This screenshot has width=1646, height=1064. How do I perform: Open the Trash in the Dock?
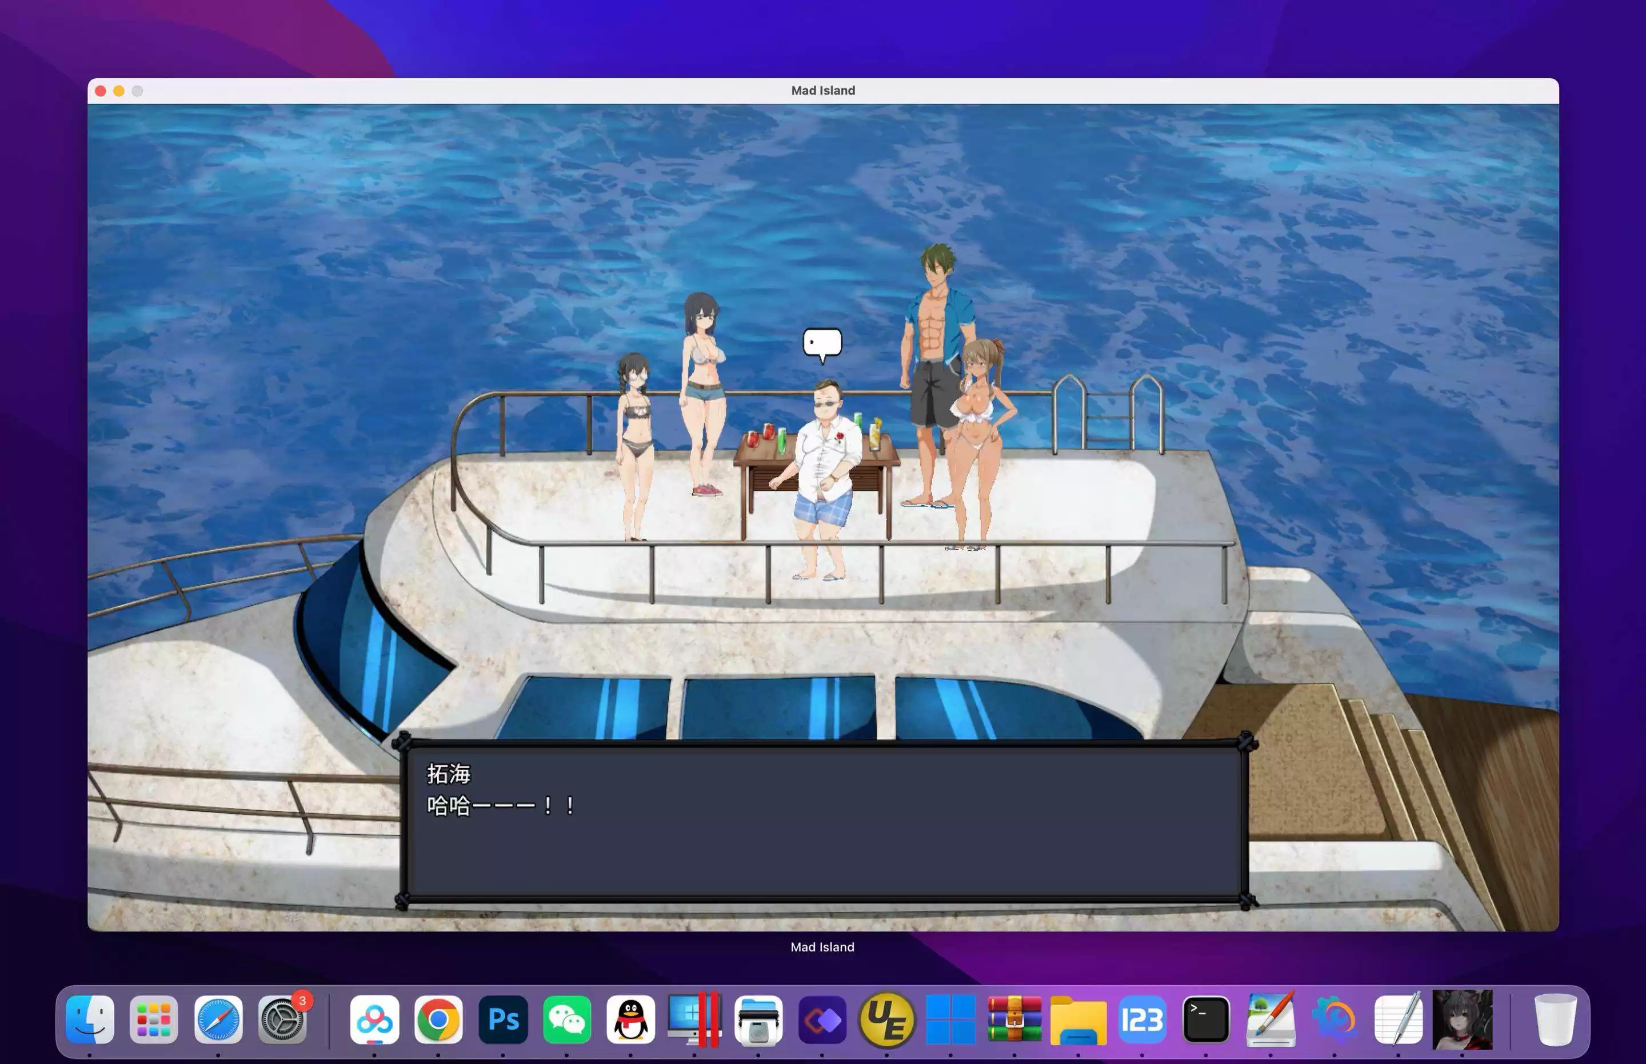[x=1556, y=1020]
